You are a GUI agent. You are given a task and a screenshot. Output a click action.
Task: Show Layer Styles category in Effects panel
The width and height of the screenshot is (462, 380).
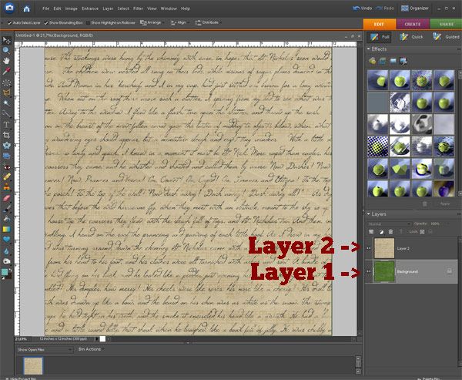click(383, 61)
